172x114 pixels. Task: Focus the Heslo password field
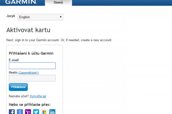pos(32,78)
